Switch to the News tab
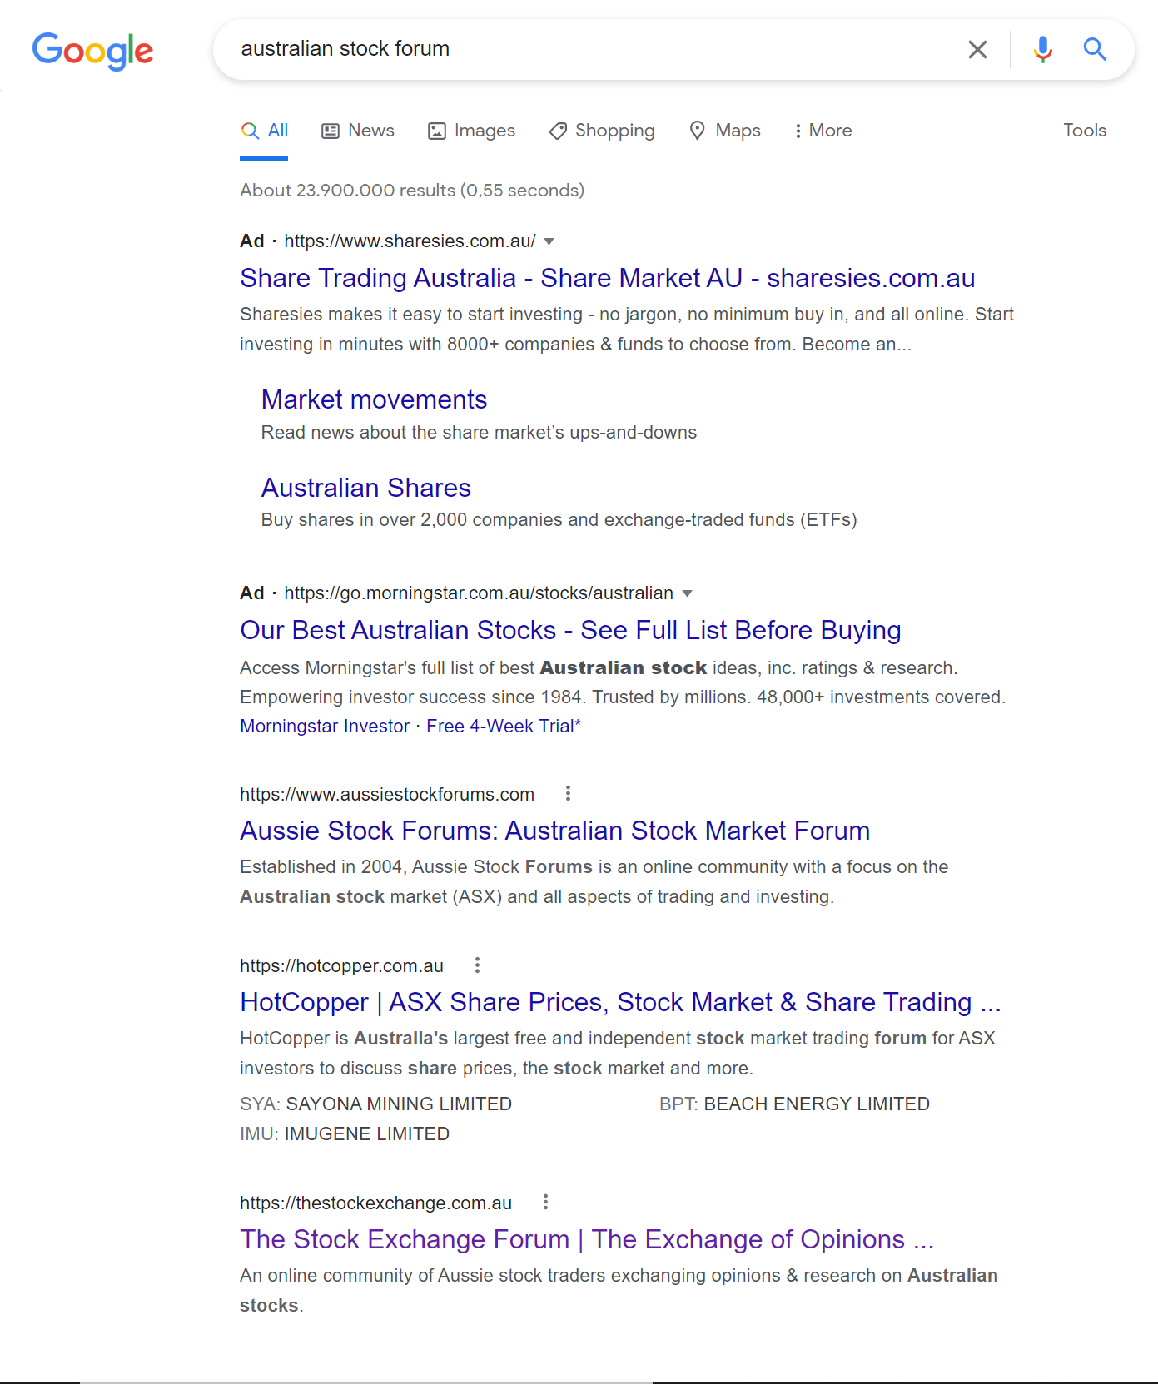The height and width of the screenshot is (1384, 1158). click(359, 131)
